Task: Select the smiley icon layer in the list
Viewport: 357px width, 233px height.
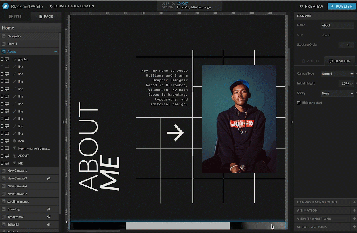Action: 21,141
